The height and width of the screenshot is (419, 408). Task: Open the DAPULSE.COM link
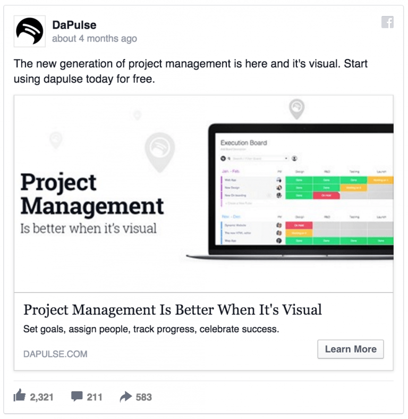coord(55,354)
